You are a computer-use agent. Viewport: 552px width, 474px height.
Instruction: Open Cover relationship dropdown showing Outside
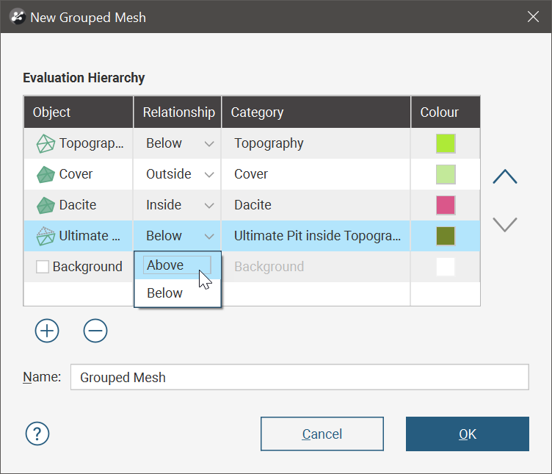pyautogui.click(x=208, y=175)
